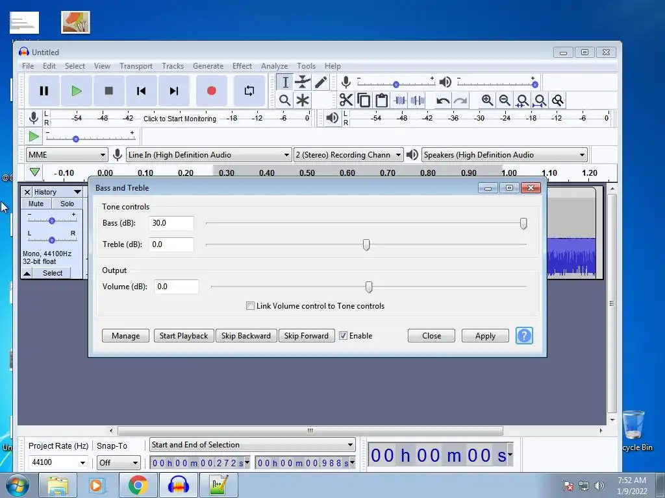Select the Draw (pencil) tool
This screenshot has width=665, height=498.
[x=321, y=82]
